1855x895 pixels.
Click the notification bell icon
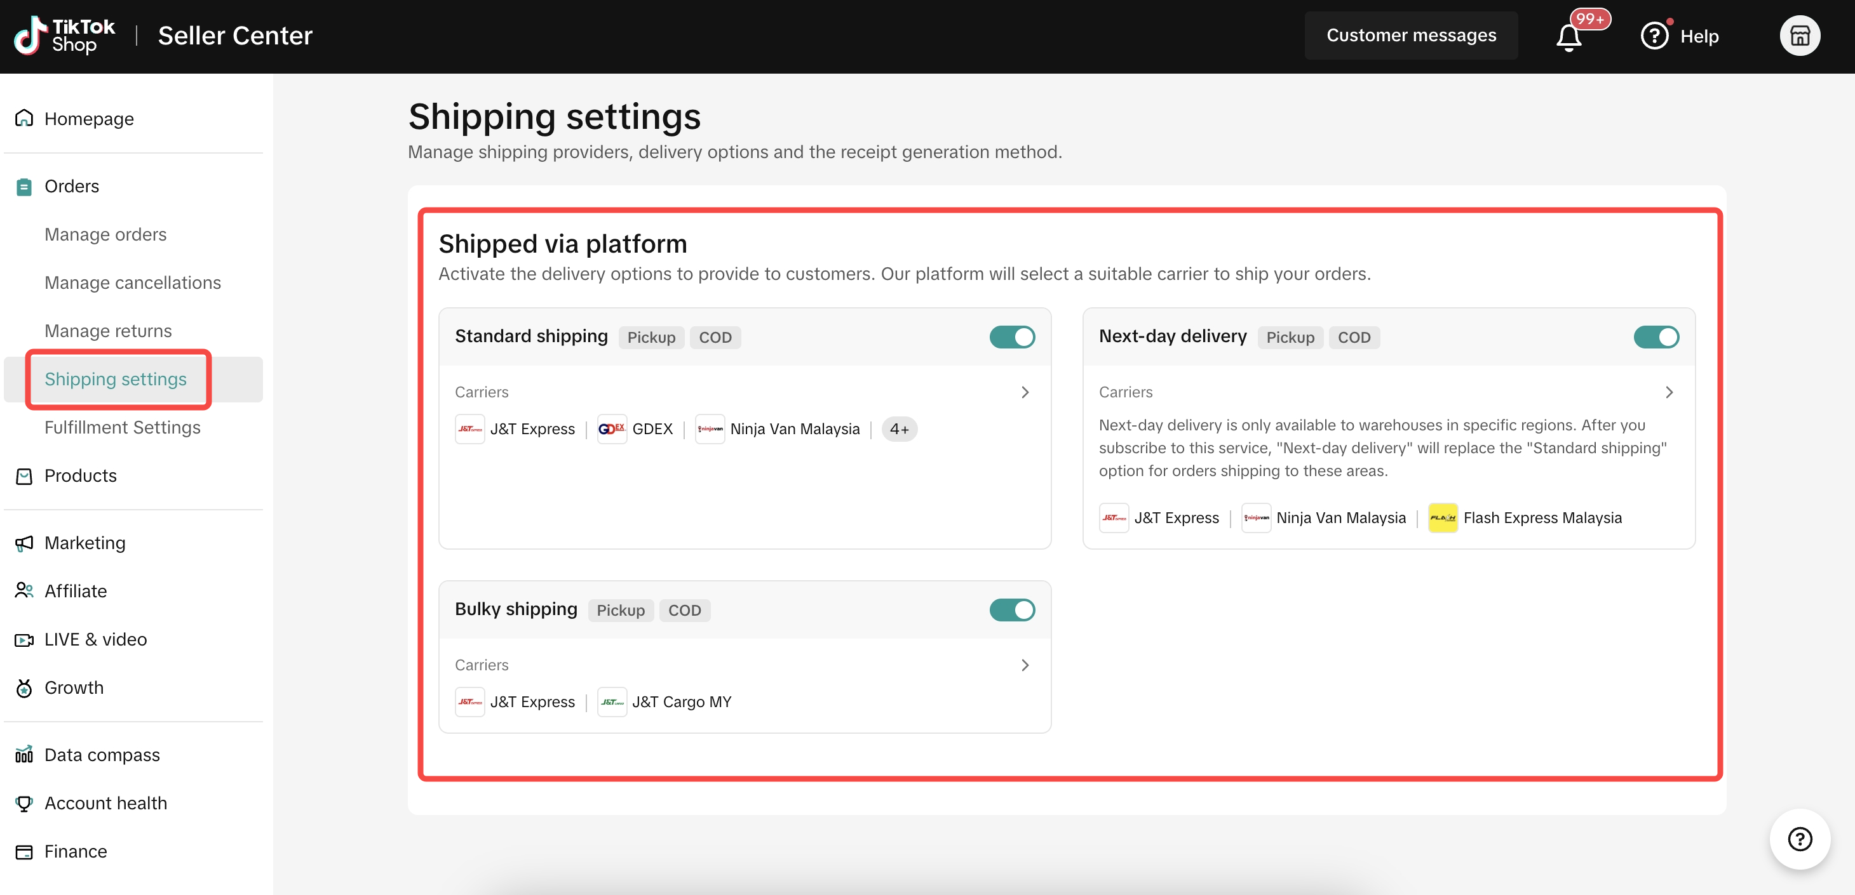point(1568,36)
